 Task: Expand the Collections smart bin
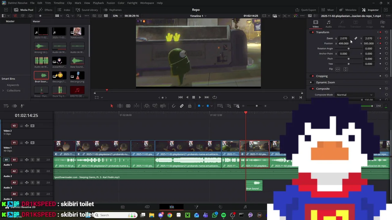3,91
